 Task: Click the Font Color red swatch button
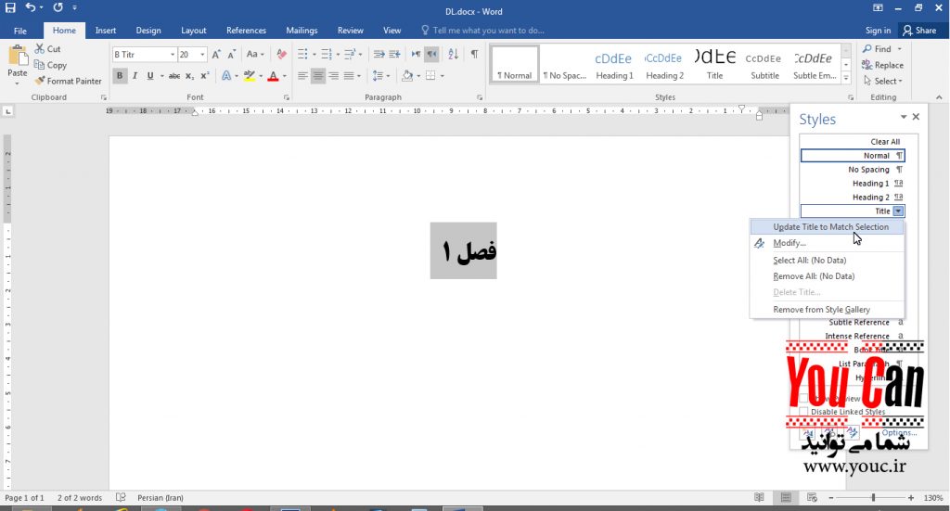tap(272, 76)
